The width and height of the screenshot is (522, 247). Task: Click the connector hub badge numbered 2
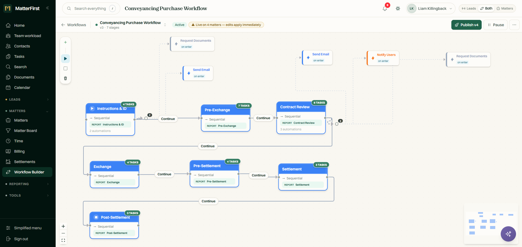(x=150, y=115)
